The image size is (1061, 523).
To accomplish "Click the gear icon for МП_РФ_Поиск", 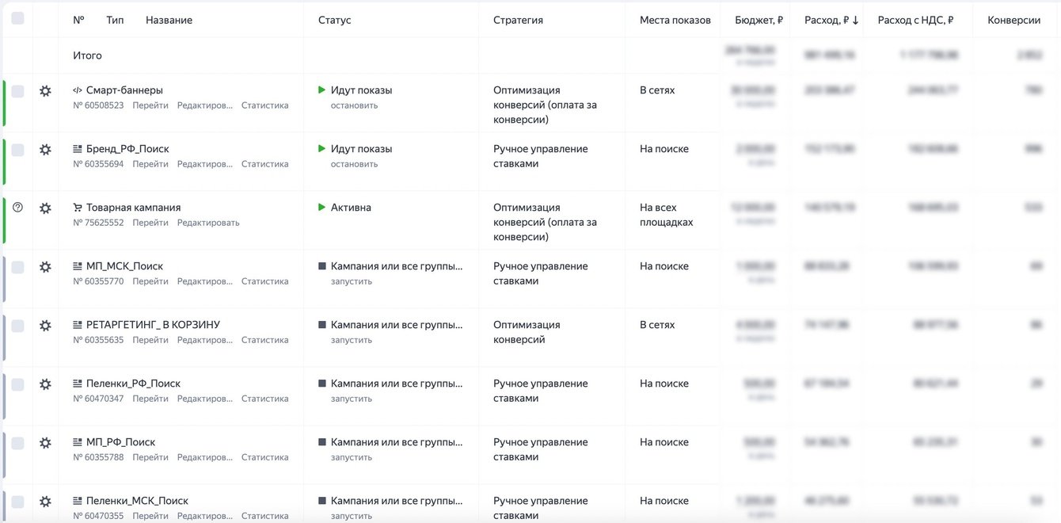I will (45, 443).
